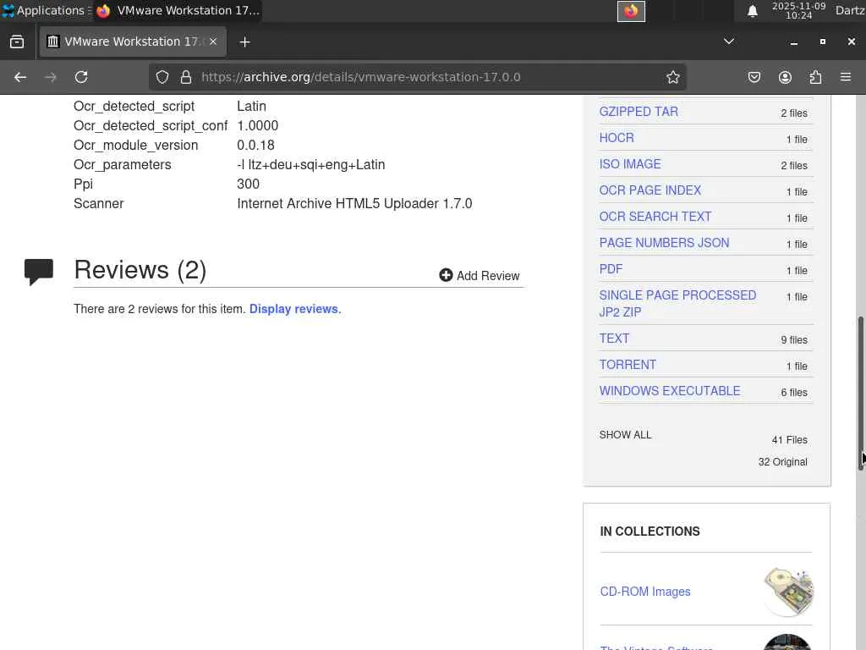The image size is (866, 650).
Task: Reload the archive.org page
Action: (81, 77)
